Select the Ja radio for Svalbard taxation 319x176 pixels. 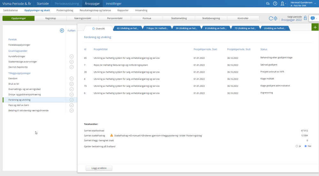click(x=297, y=146)
